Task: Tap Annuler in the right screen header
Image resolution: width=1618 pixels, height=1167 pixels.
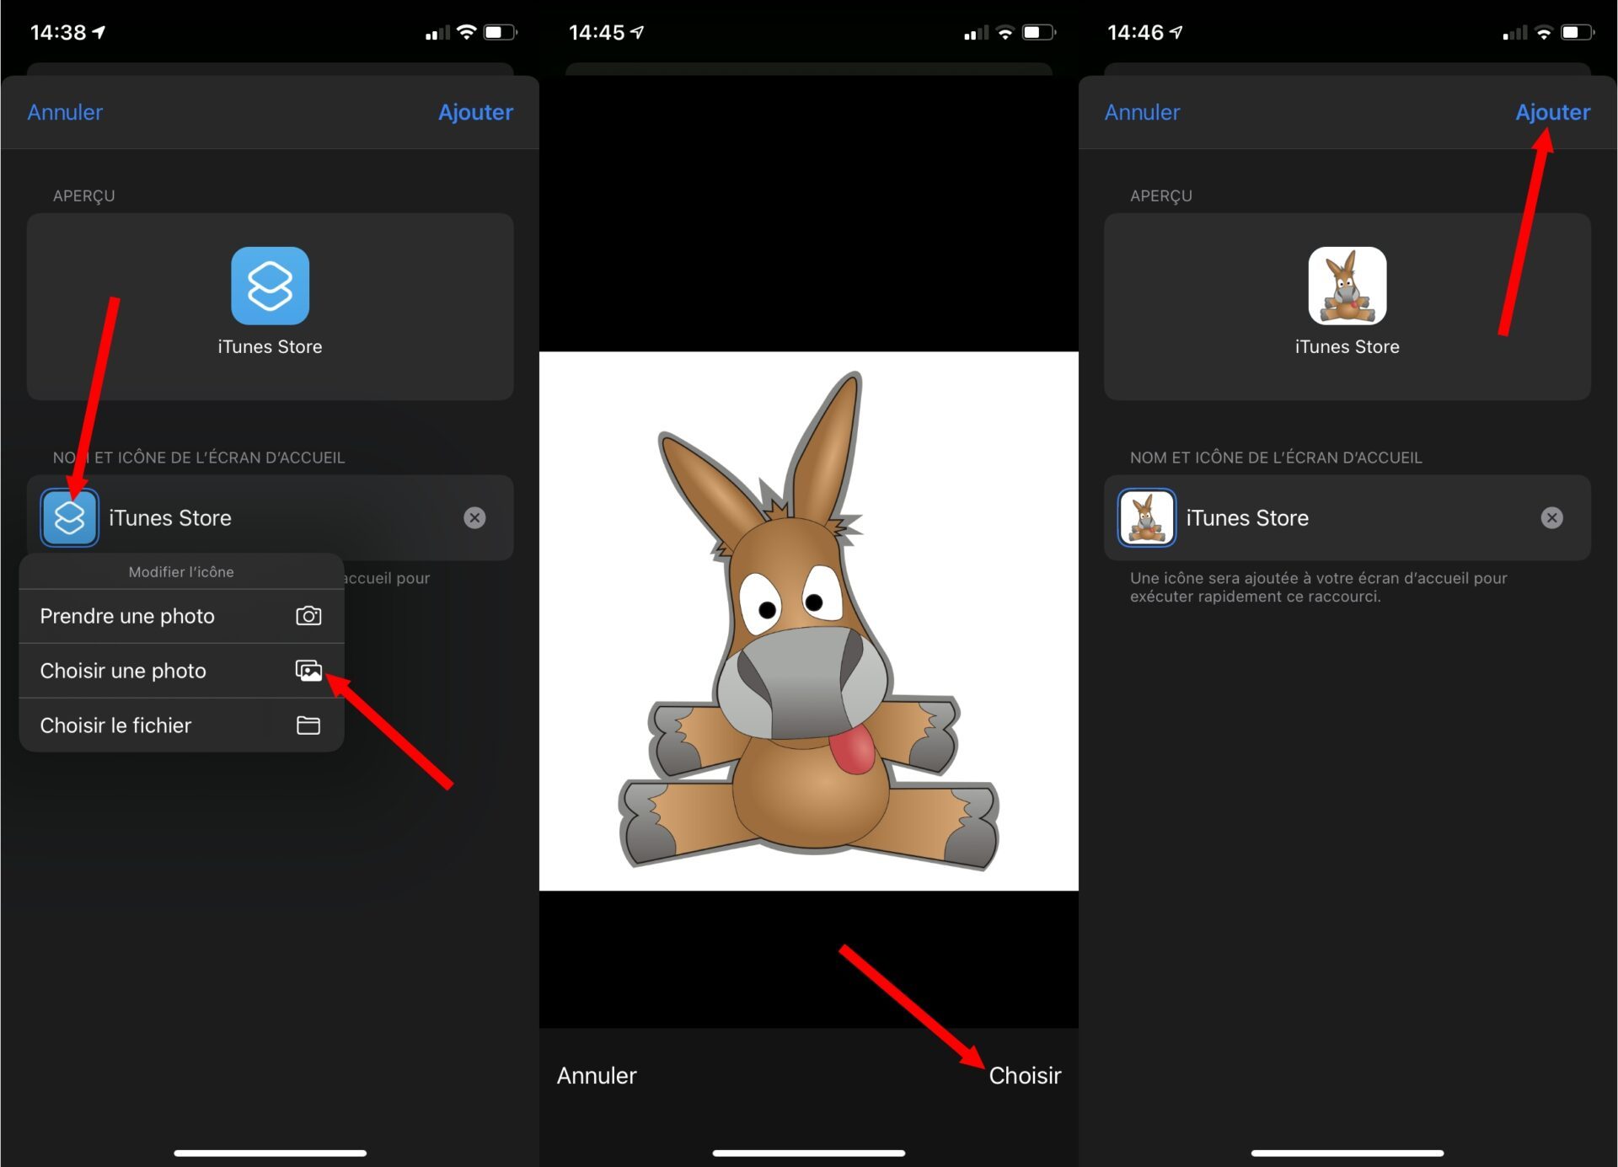Action: (1142, 112)
